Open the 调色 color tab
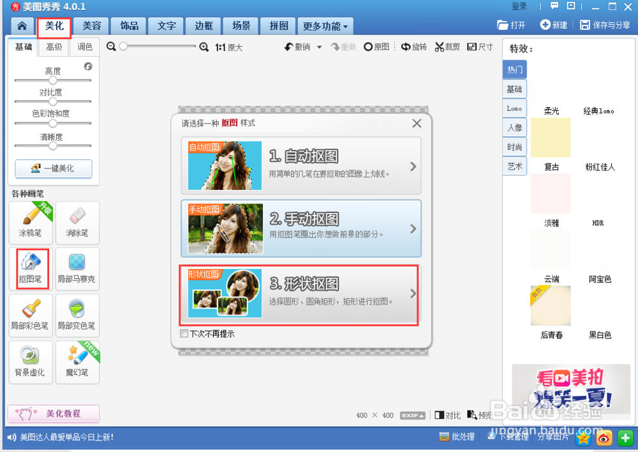The image size is (638, 452). (x=85, y=47)
